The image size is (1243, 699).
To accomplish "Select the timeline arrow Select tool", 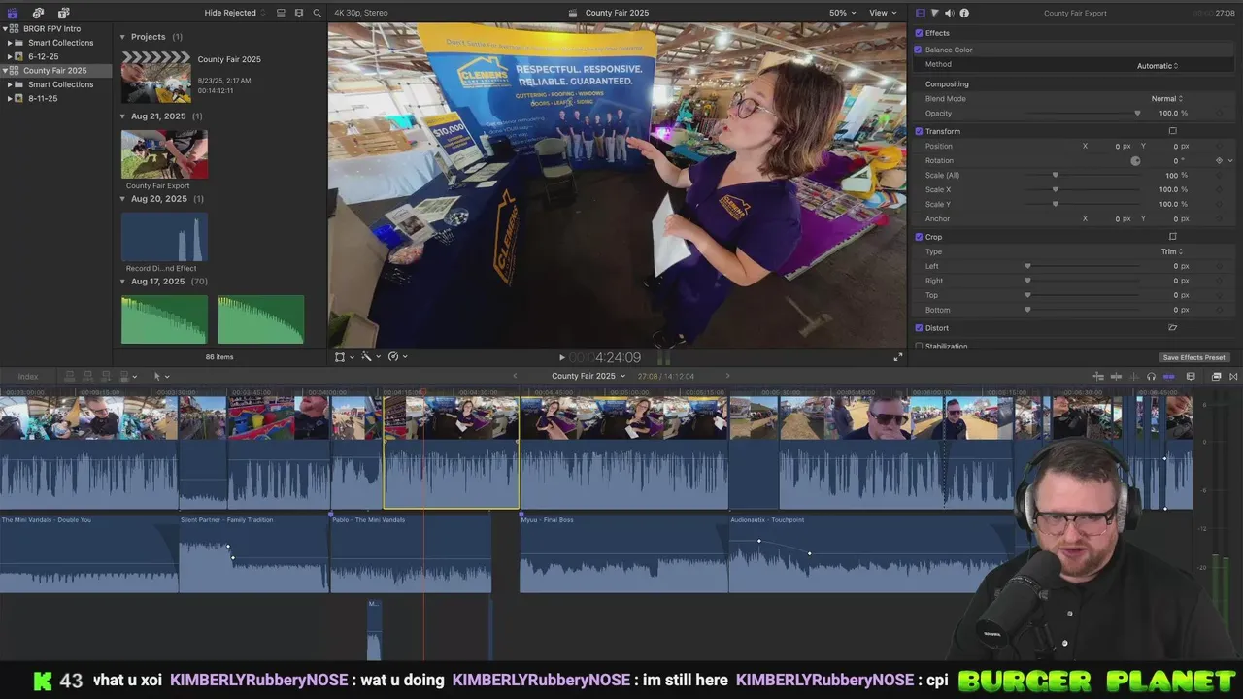I will point(159,376).
